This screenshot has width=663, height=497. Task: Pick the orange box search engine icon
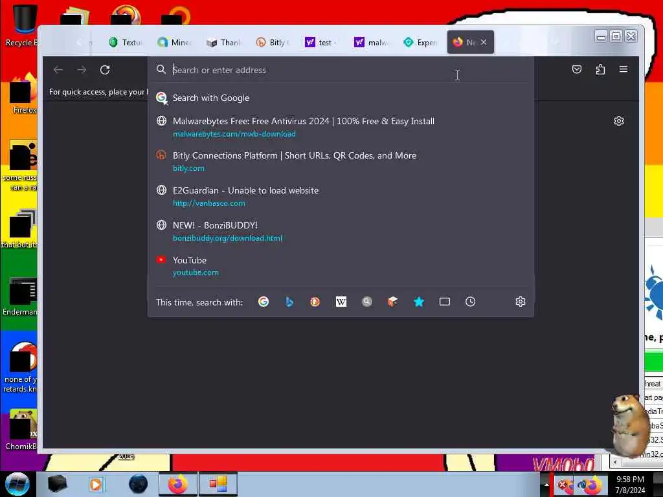point(393,302)
